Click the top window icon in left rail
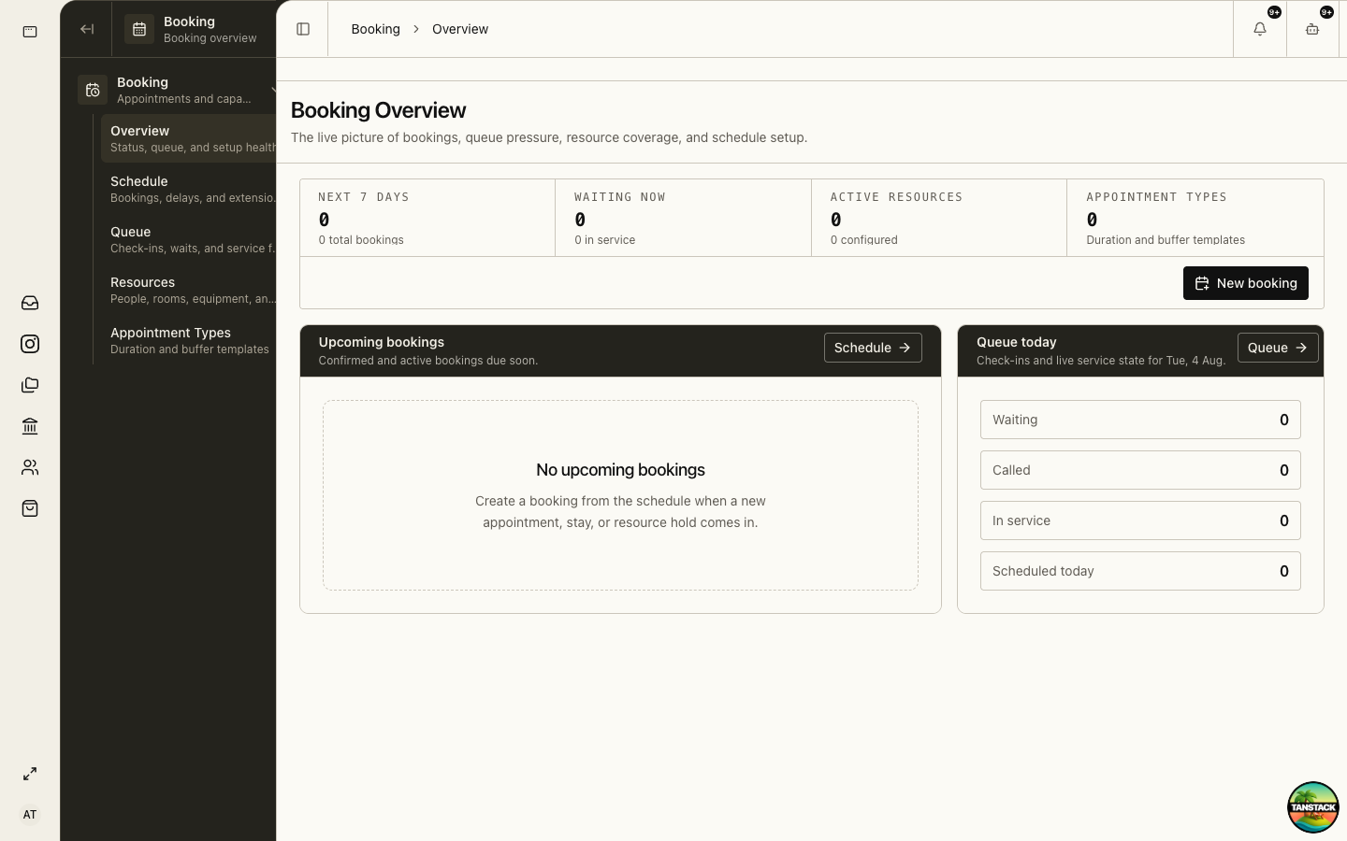The image size is (1347, 841). (30, 32)
